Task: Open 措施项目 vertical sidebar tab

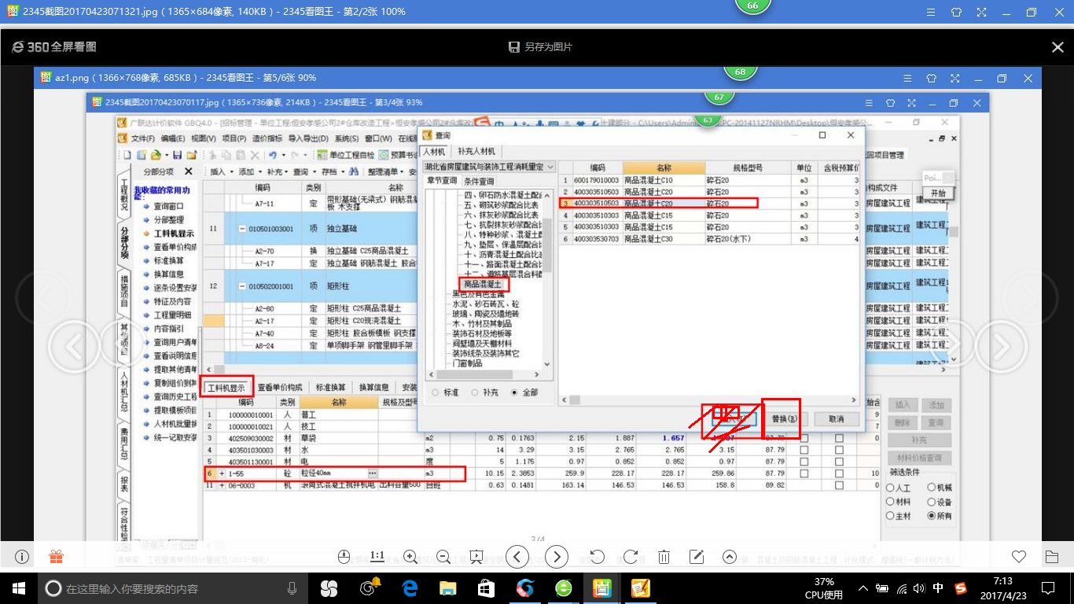Action: click(124, 290)
